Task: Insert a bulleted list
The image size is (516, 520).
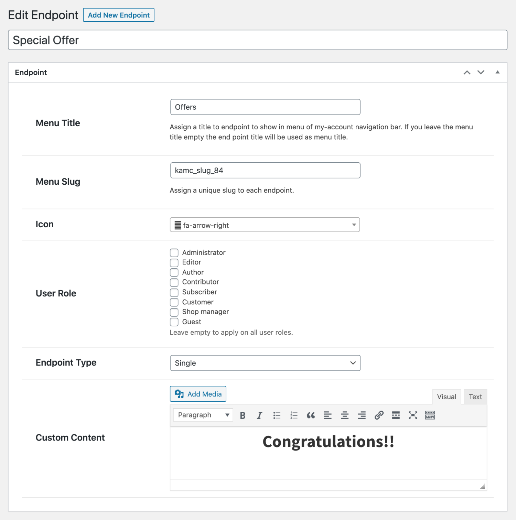Action: pos(277,415)
